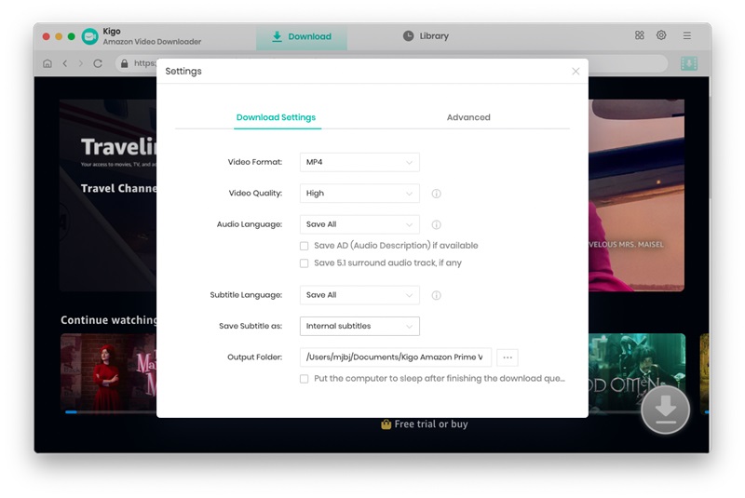
Task: Click the Video Format label
Action: [x=254, y=162]
